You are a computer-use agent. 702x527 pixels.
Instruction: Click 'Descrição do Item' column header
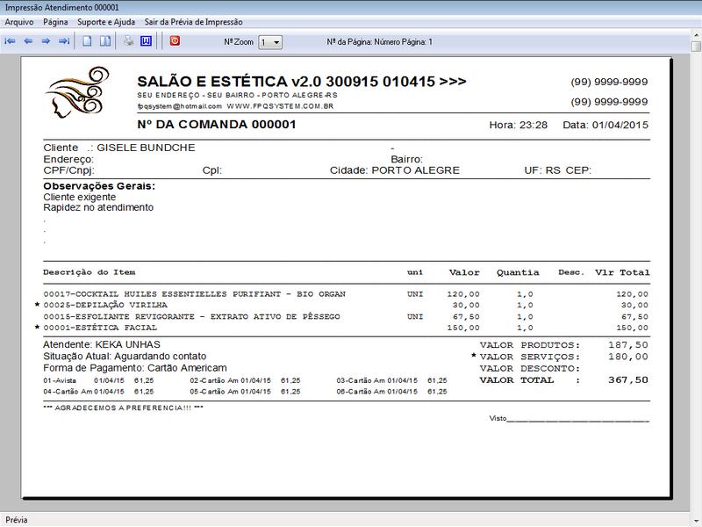90,272
